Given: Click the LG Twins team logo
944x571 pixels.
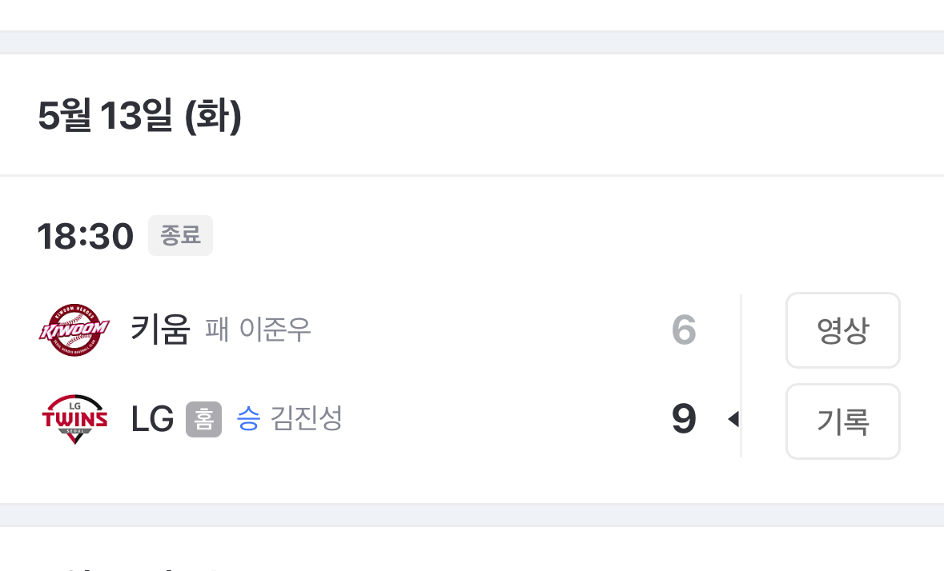Looking at the screenshot, I should (74, 419).
